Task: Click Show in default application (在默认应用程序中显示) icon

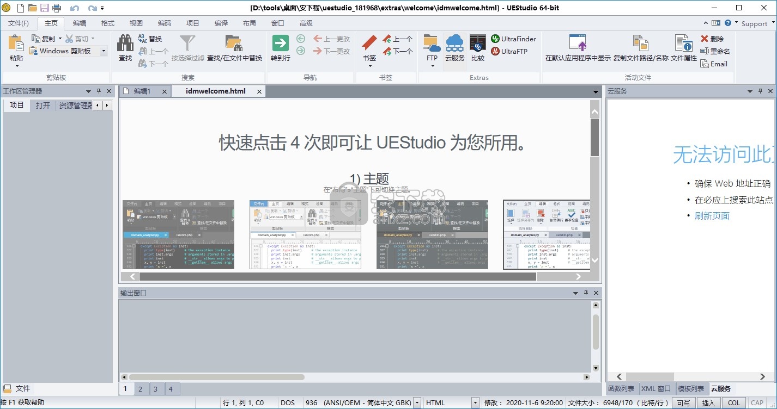Action: 578,44
